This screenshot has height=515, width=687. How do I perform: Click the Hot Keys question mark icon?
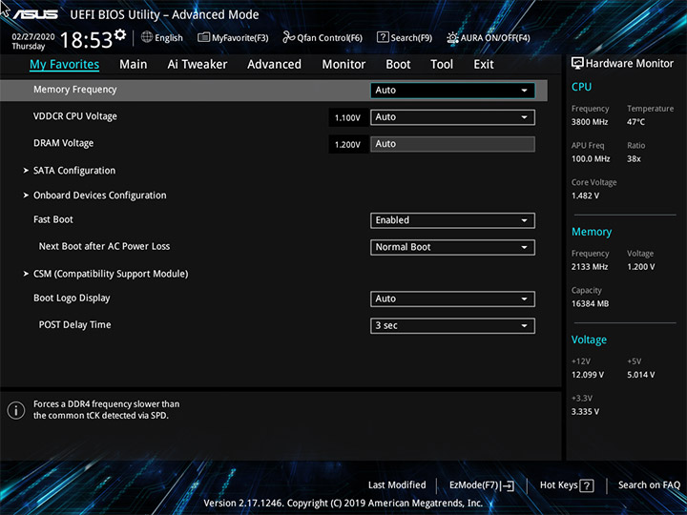[586, 485]
